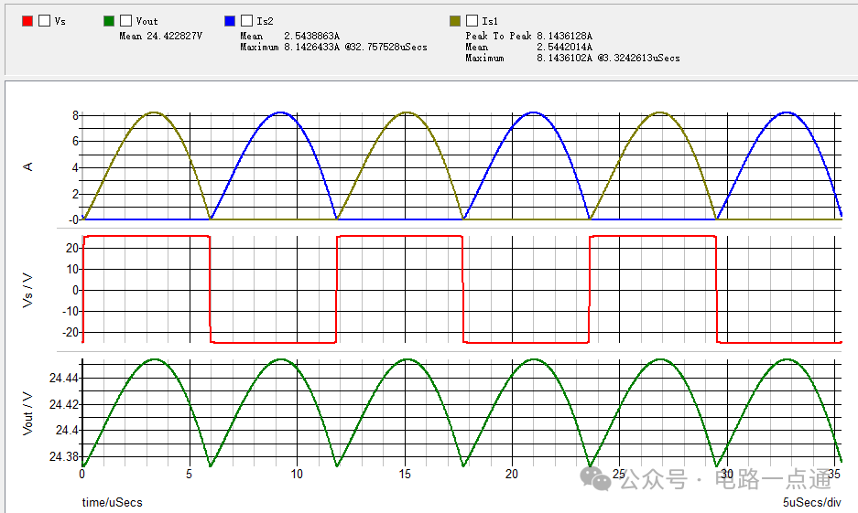Click Is2 Maximum 8.1426433A measurement

point(334,47)
